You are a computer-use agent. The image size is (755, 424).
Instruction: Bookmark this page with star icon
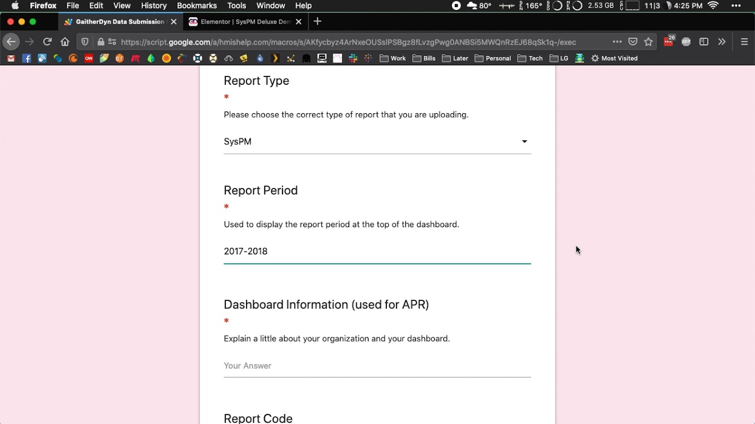coord(649,42)
